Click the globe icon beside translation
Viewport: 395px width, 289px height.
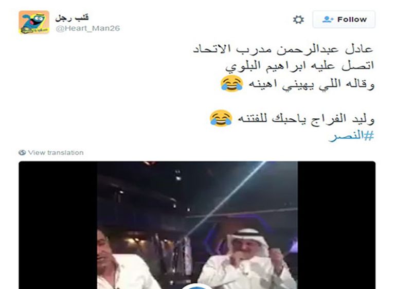point(22,152)
